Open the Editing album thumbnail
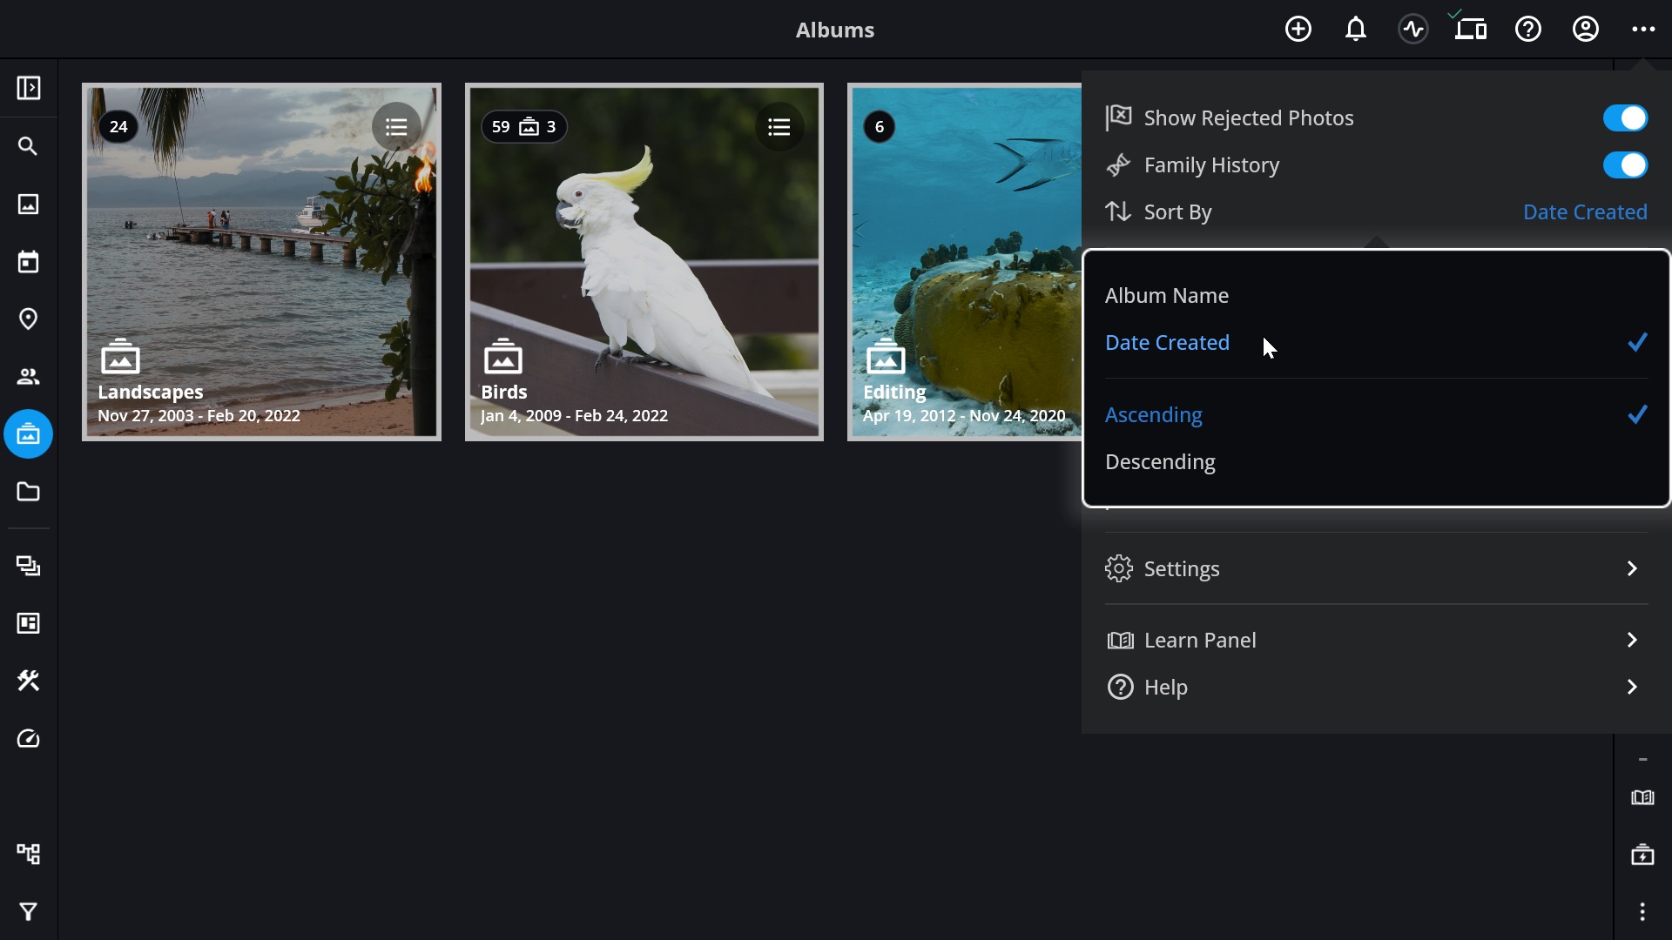The width and height of the screenshot is (1672, 940). pyautogui.click(x=965, y=262)
